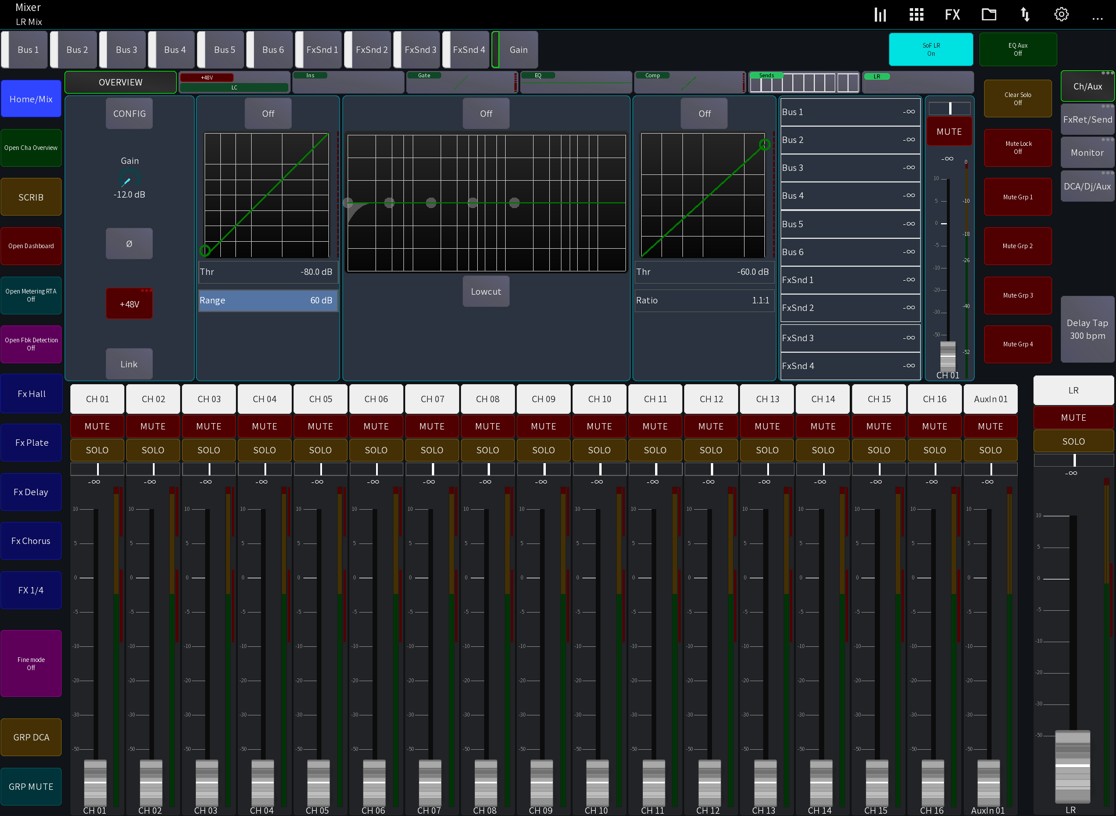Select the FxRet/Send layer
1116x816 pixels.
[1088, 119]
